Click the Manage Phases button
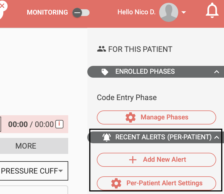The image size is (224, 194). click(x=156, y=117)
